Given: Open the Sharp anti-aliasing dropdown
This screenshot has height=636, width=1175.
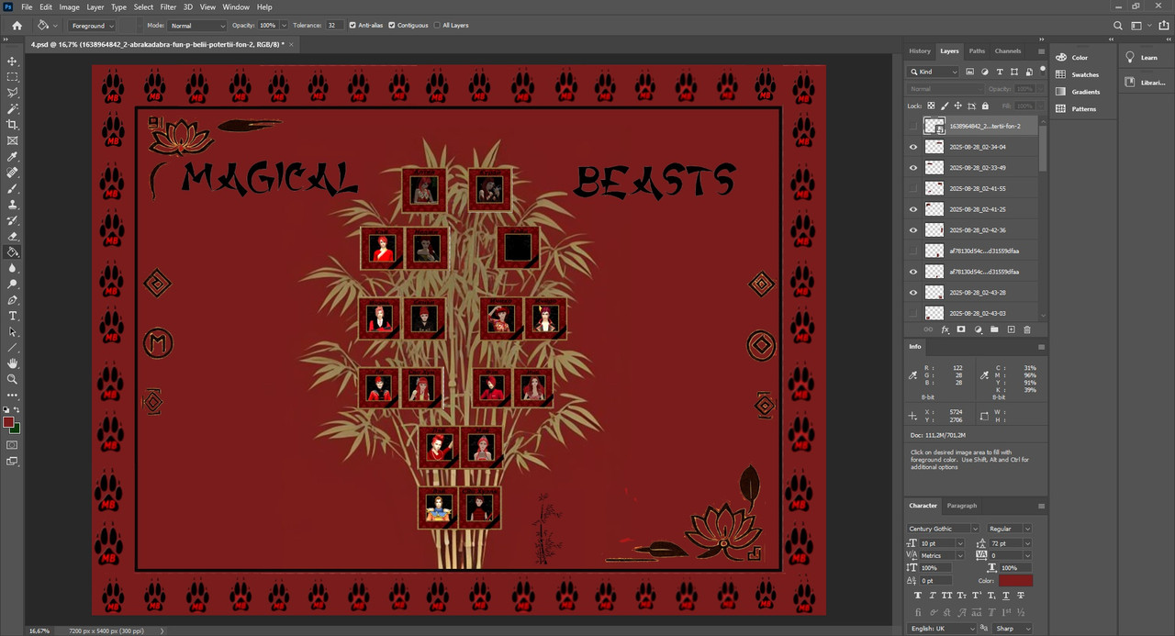Looking at the screenshot, I should 1012,629.
